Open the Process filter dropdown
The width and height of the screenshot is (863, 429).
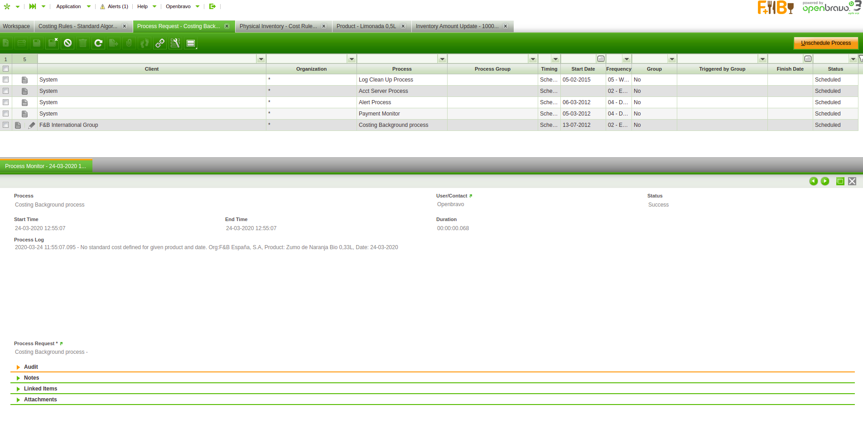(x=442, y=59)
